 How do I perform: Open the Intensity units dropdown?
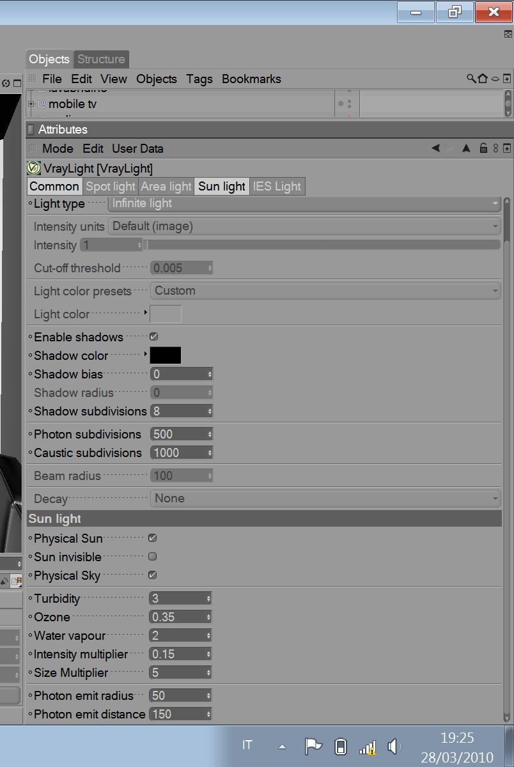pyautogui.click(x=304, y=226)
